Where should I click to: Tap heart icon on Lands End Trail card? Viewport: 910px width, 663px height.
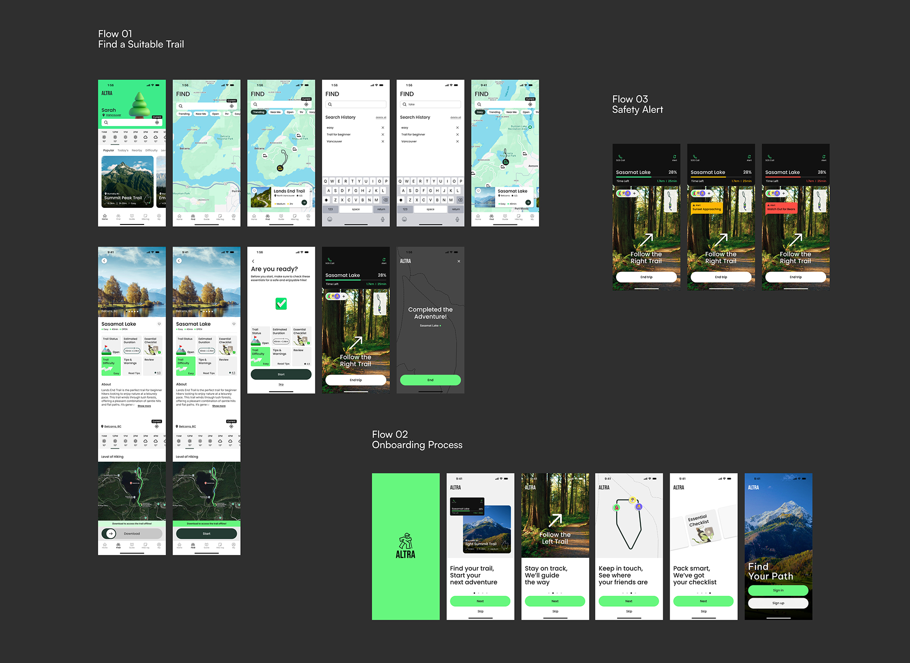pos(255,191)
